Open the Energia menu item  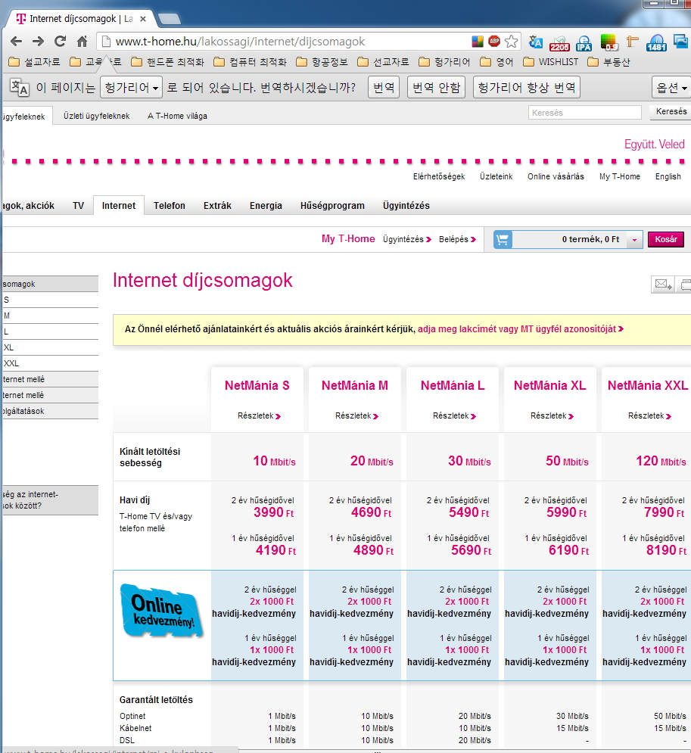point(266,206)
